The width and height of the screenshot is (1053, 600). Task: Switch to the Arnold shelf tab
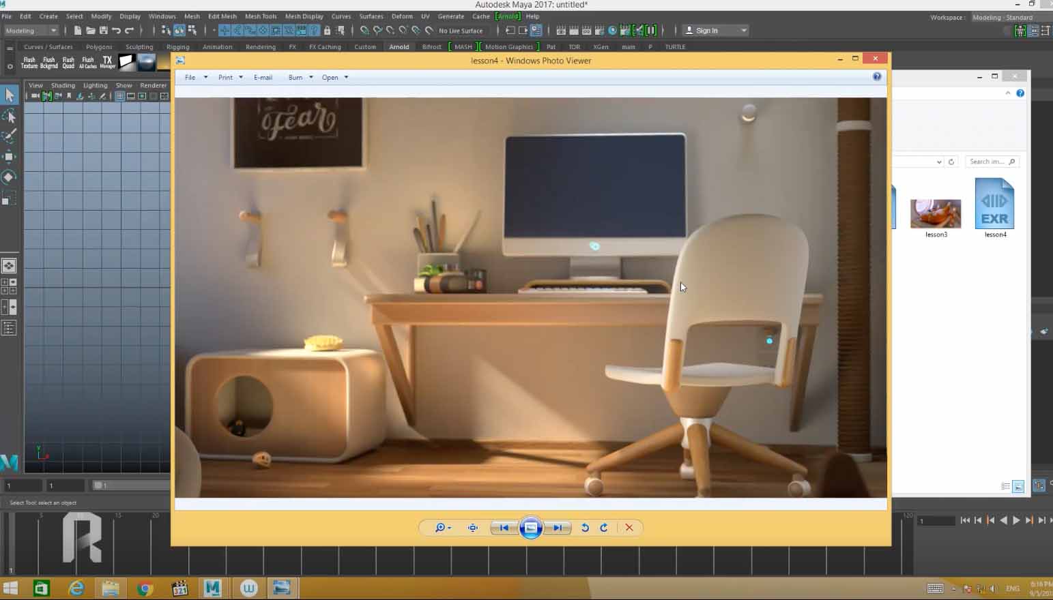tap(399, 47)
